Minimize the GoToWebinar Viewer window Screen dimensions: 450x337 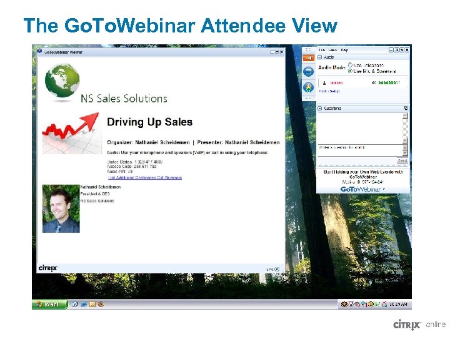click(272, 52)
